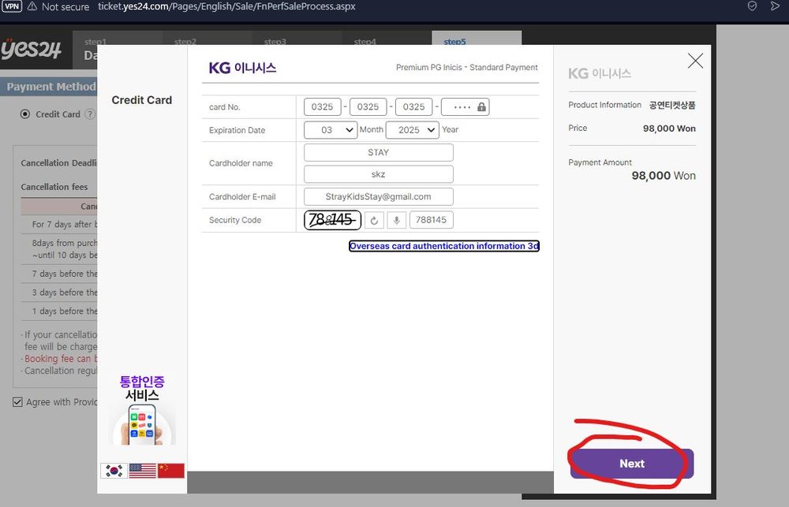
Task: Open the shield protection icon in browser bar
Action: pos(752,6)
